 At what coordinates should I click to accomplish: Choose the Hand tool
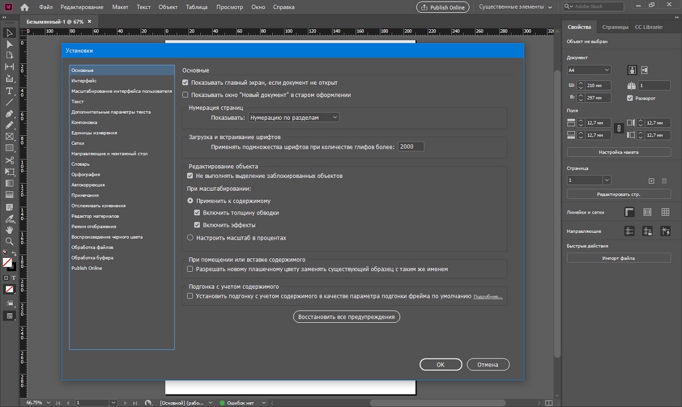[x=9, y=230]
